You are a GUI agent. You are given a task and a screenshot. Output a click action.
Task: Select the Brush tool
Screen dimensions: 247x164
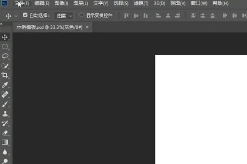click(x=5, y=104)
